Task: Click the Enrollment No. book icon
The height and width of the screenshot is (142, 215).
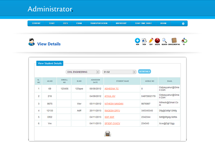Action: tap(174, 41)
